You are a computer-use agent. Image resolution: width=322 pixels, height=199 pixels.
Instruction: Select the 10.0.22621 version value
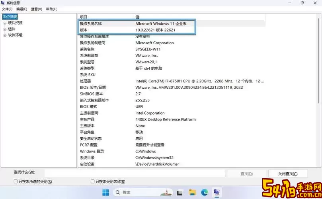pyautogui.click(x=155, y=30)
